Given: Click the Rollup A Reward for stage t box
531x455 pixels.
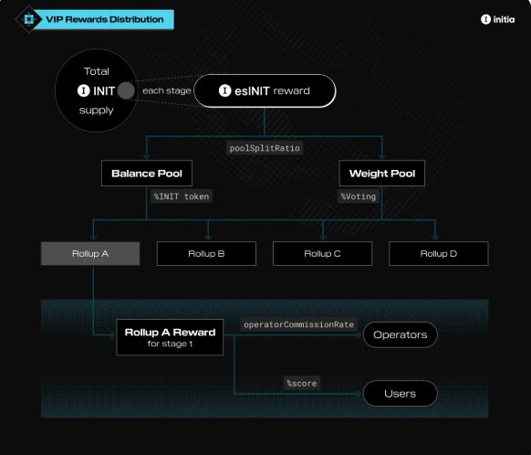Looking at the screenshot, I should [170, 337].
